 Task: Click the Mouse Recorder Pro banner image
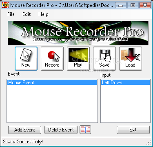78,33
